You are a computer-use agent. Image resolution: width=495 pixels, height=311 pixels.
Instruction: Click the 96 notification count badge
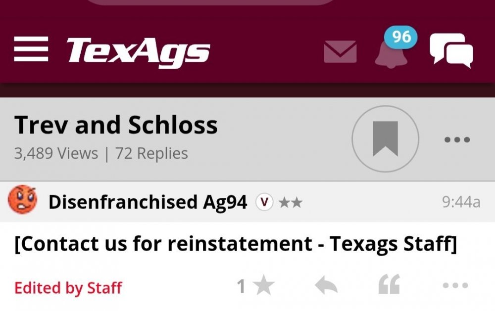(x=401, y=37)
